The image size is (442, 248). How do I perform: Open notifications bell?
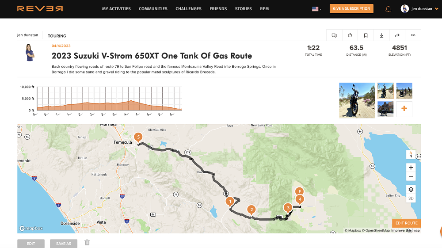[x=388, y=9]
